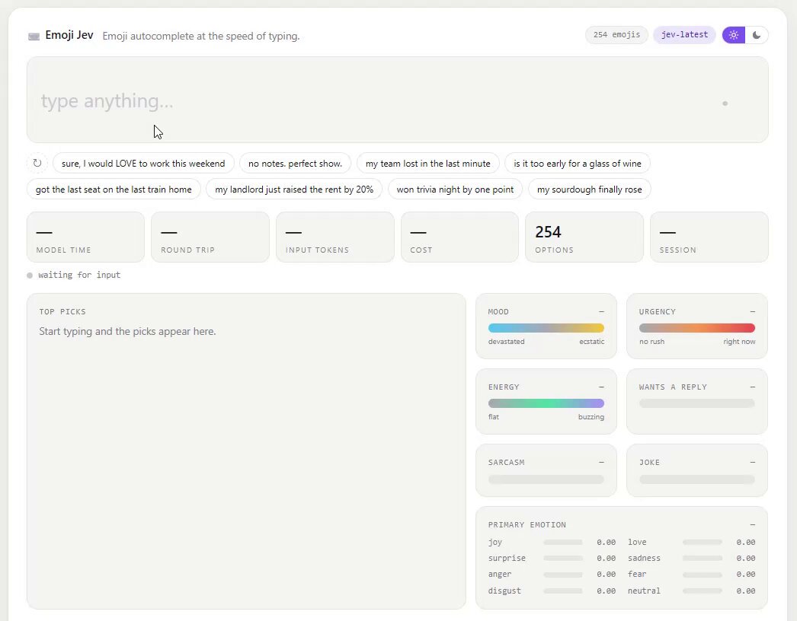The width and height of the screenshot is (797, 621).
Task: Click the Emoji Jev keyboard logo icon
Action: tap(34, 36)
